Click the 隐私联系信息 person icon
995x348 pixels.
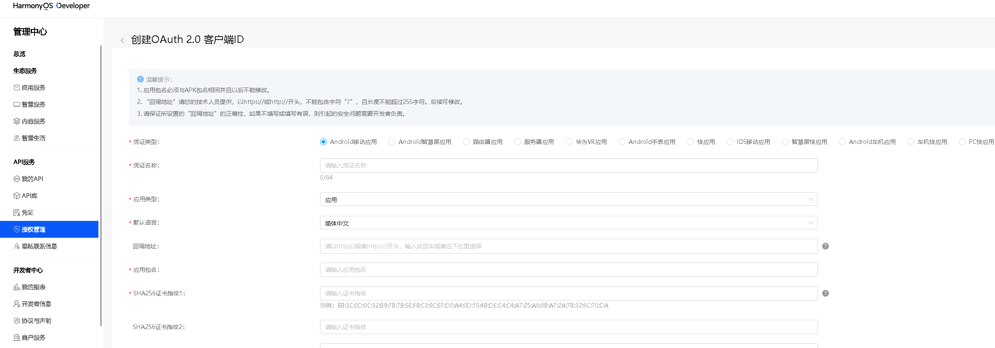point(17,246)
